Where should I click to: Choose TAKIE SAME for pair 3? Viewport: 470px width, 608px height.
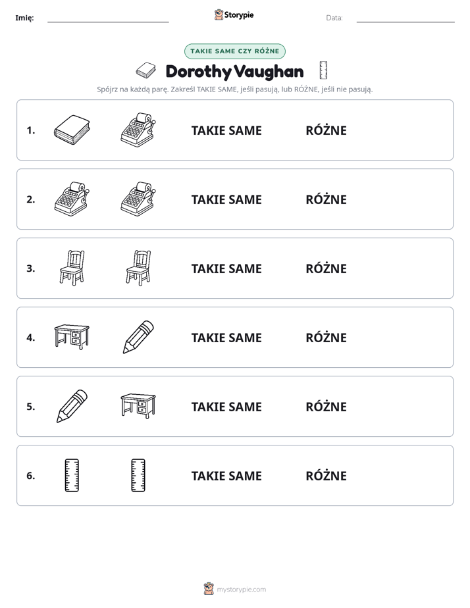tap(226, 268)
